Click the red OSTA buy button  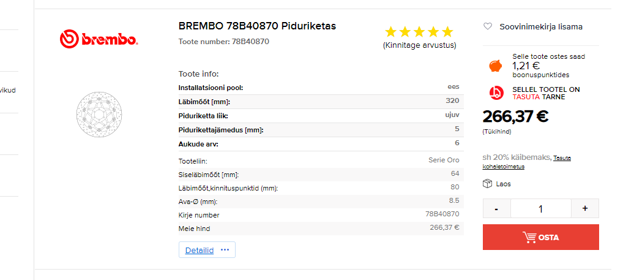[540, 237]
